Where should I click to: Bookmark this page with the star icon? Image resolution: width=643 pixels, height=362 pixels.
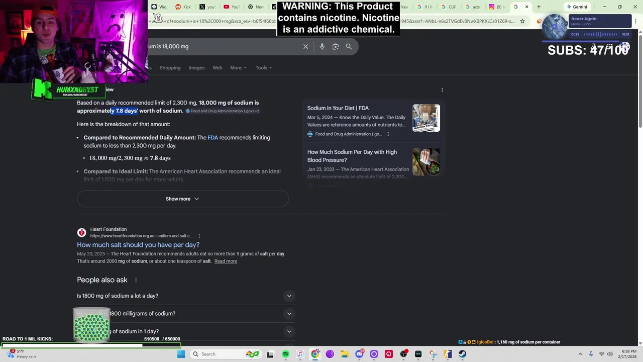[522, 21]
